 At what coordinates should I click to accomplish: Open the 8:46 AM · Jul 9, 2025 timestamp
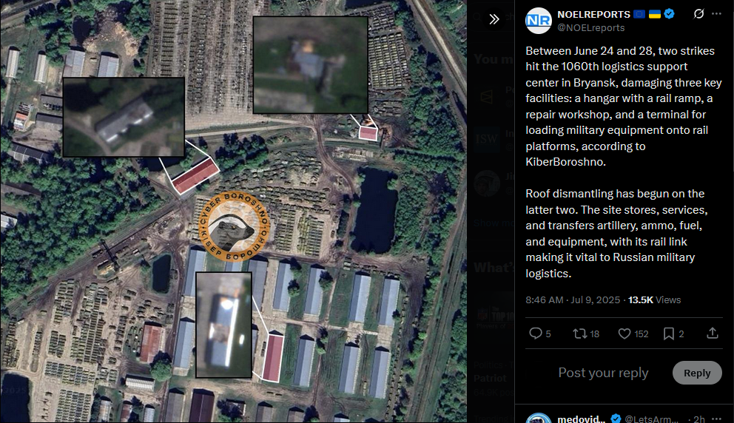tap(573, 300)
